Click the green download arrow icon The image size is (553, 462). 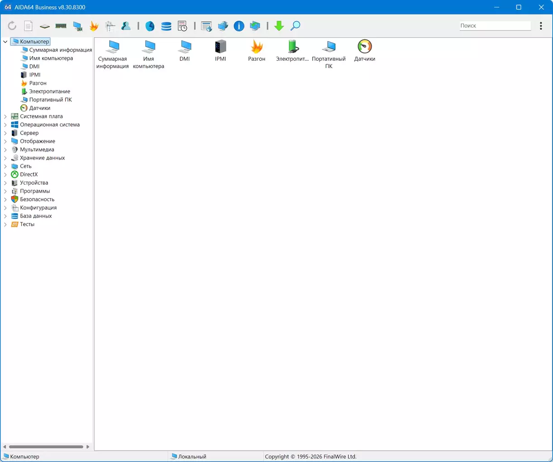click(279, 26)
